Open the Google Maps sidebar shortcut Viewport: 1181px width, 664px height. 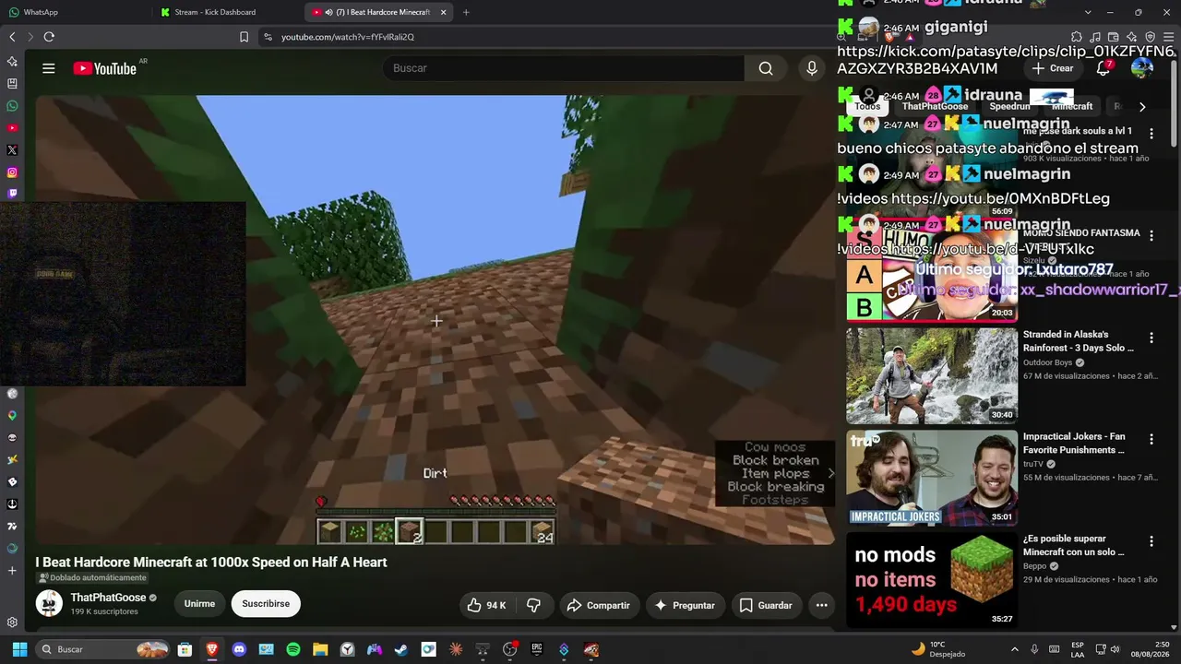(x=12, y=416)
